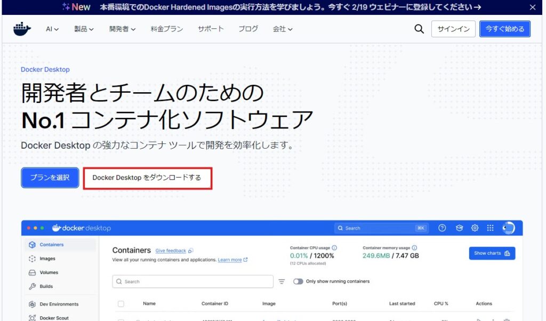The height and width of the screenshot is (321, 546).
Task: Open the 料金プラン menu item
Action: [x=166, y=29]
